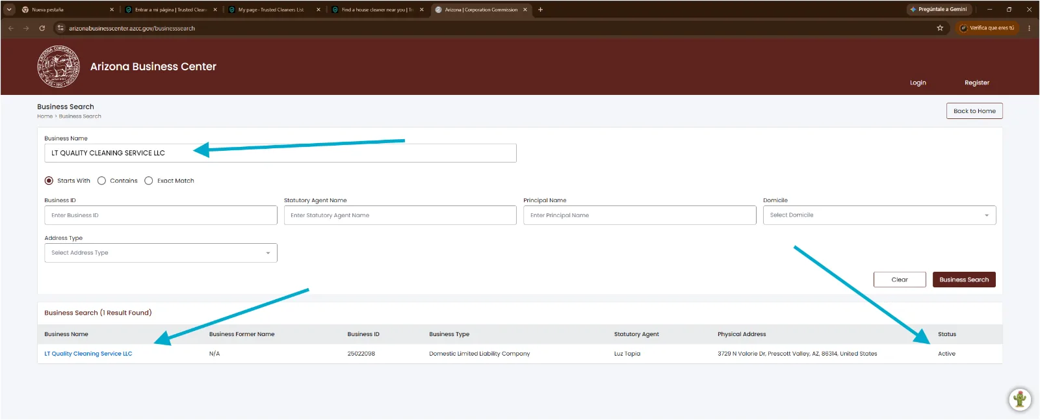Expand the Select Domicile dropdown

(879, 215)
